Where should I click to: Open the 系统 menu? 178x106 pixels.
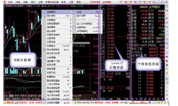coord(10,2)
